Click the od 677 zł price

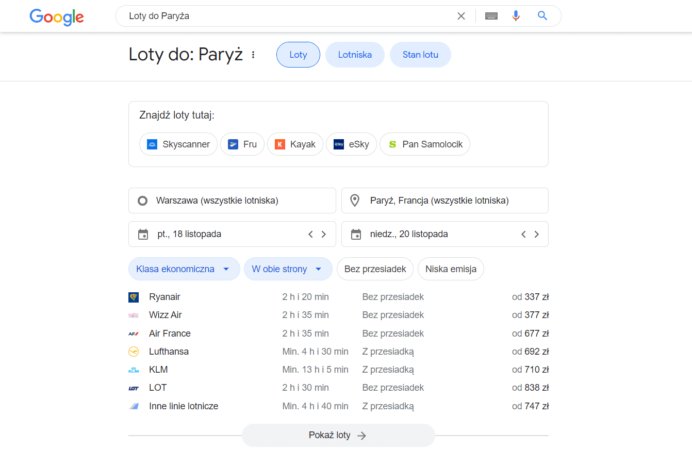530,334
